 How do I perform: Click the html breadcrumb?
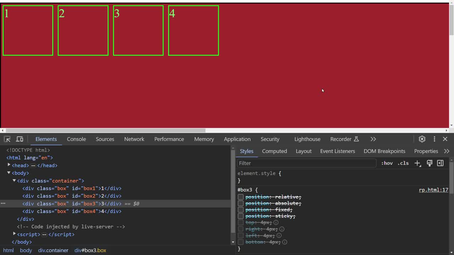click(9, 250)
